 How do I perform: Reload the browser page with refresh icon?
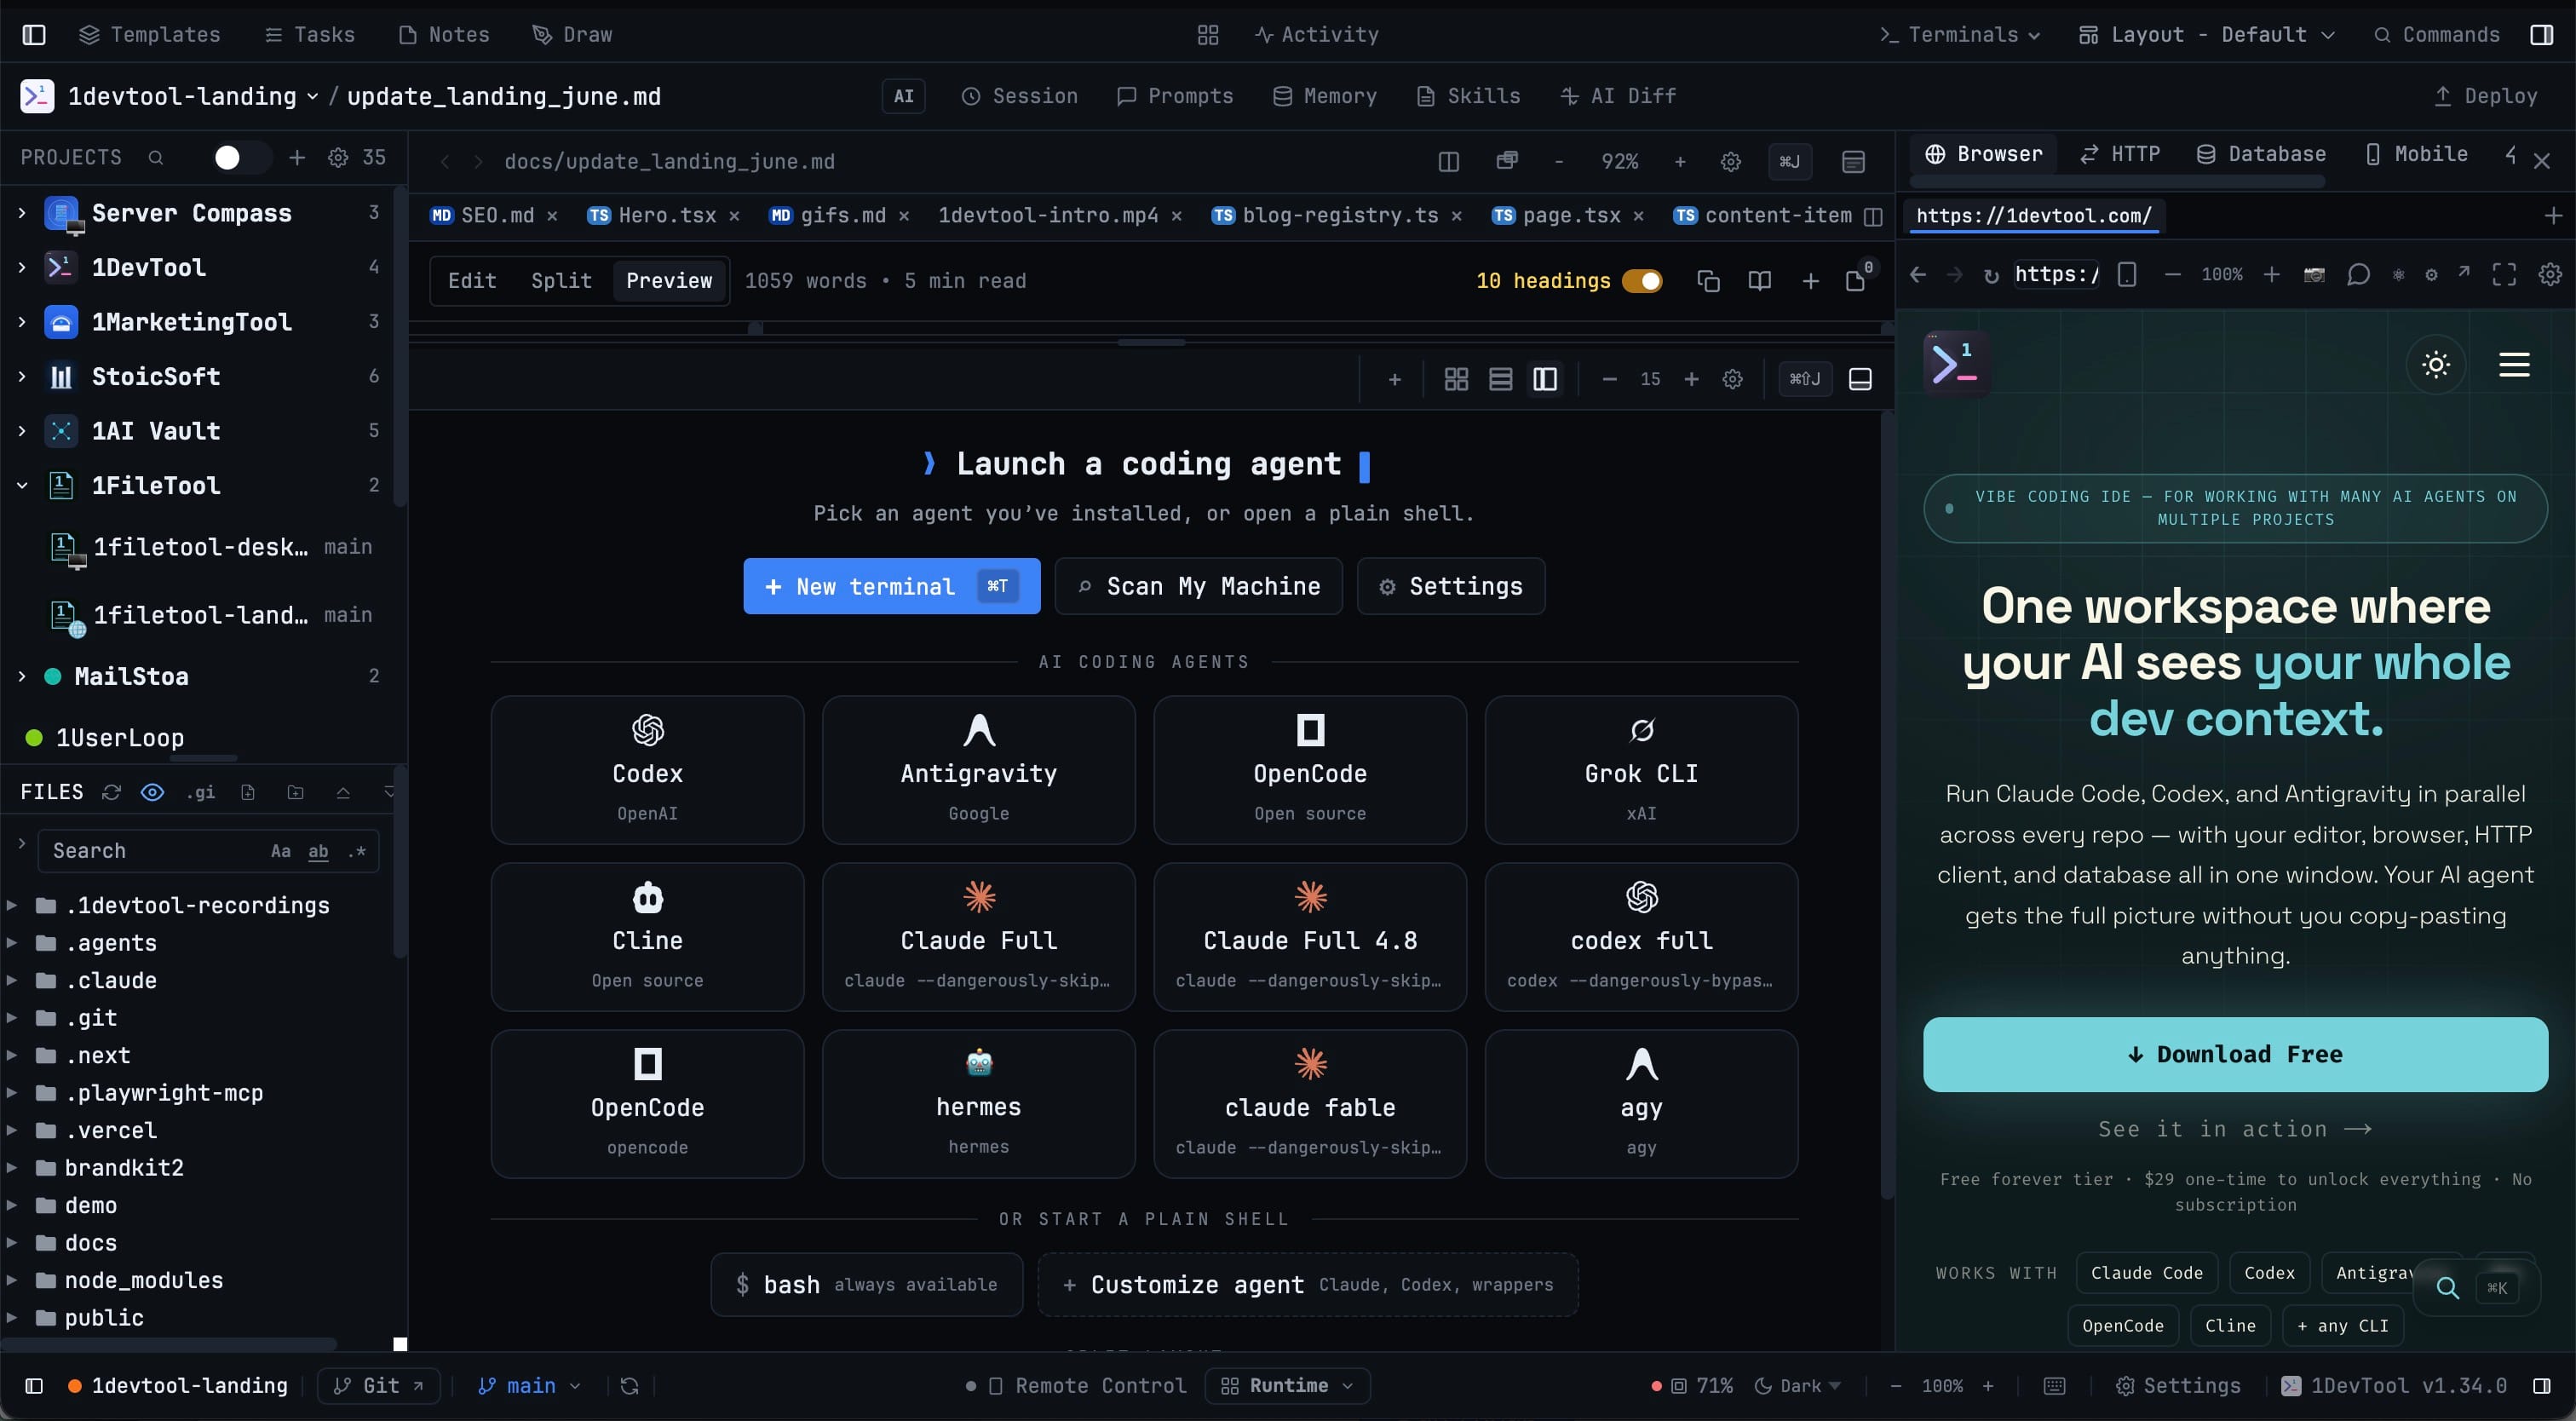1991,275
